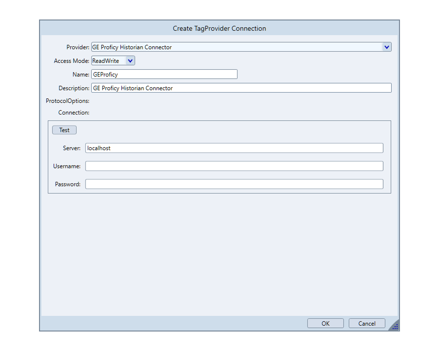The width and height of the screenshot is (439, 351).
Task: Open the Access Mode dropdown arrow
Action: coord(130,61)
